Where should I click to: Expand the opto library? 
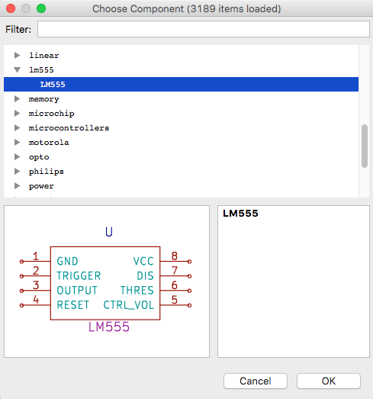pos(17,156)
